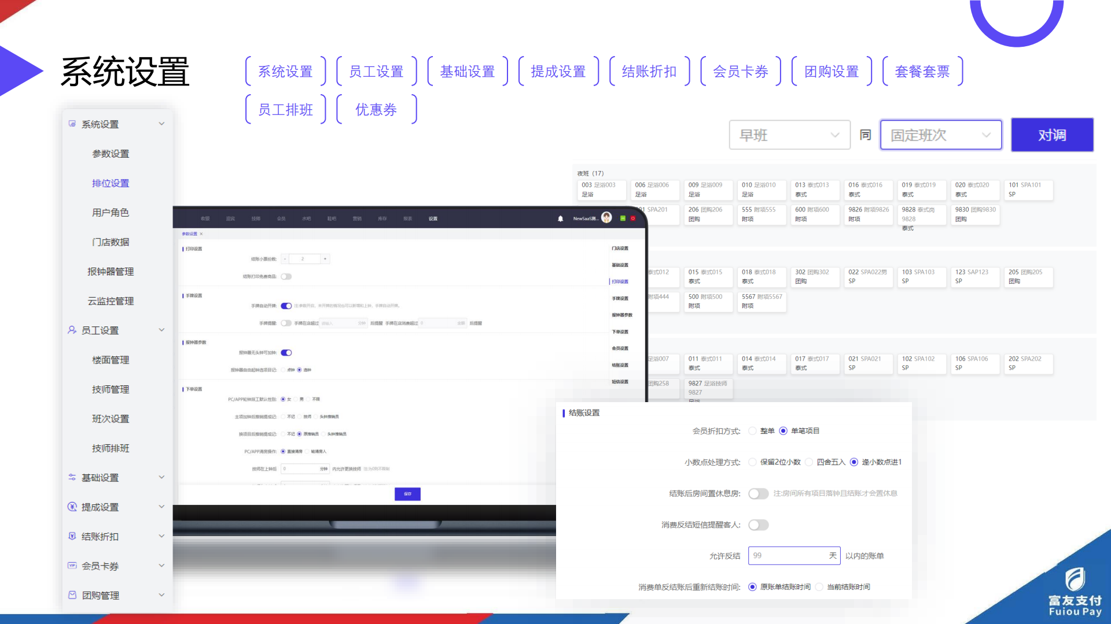
Task: Click the 允许反结 days input field
Action: (787, 556)
